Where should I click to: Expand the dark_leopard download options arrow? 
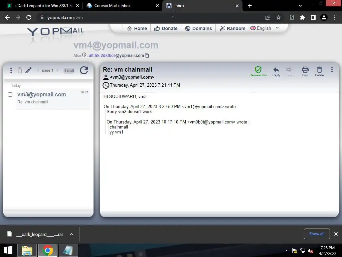tap(71, 234)
